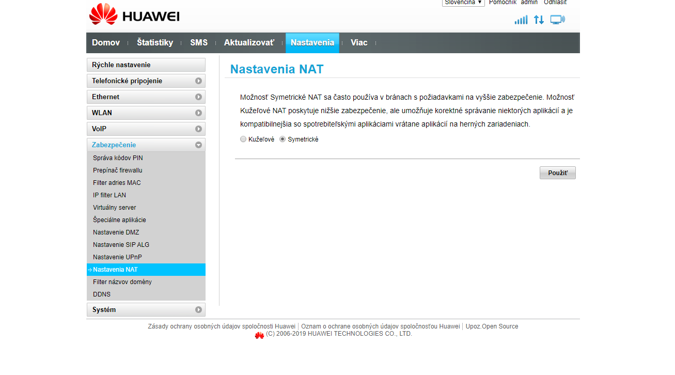Click the Huawei logo in header
The height and width of the screenshot is (375, 675).
[134, 15]
